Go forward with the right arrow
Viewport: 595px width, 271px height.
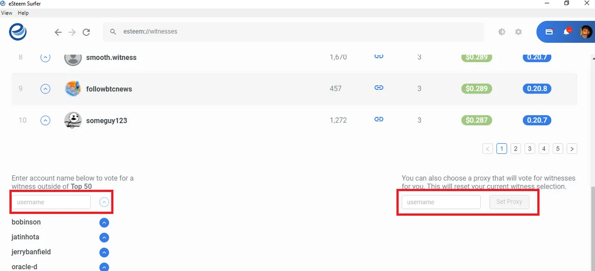72,32
